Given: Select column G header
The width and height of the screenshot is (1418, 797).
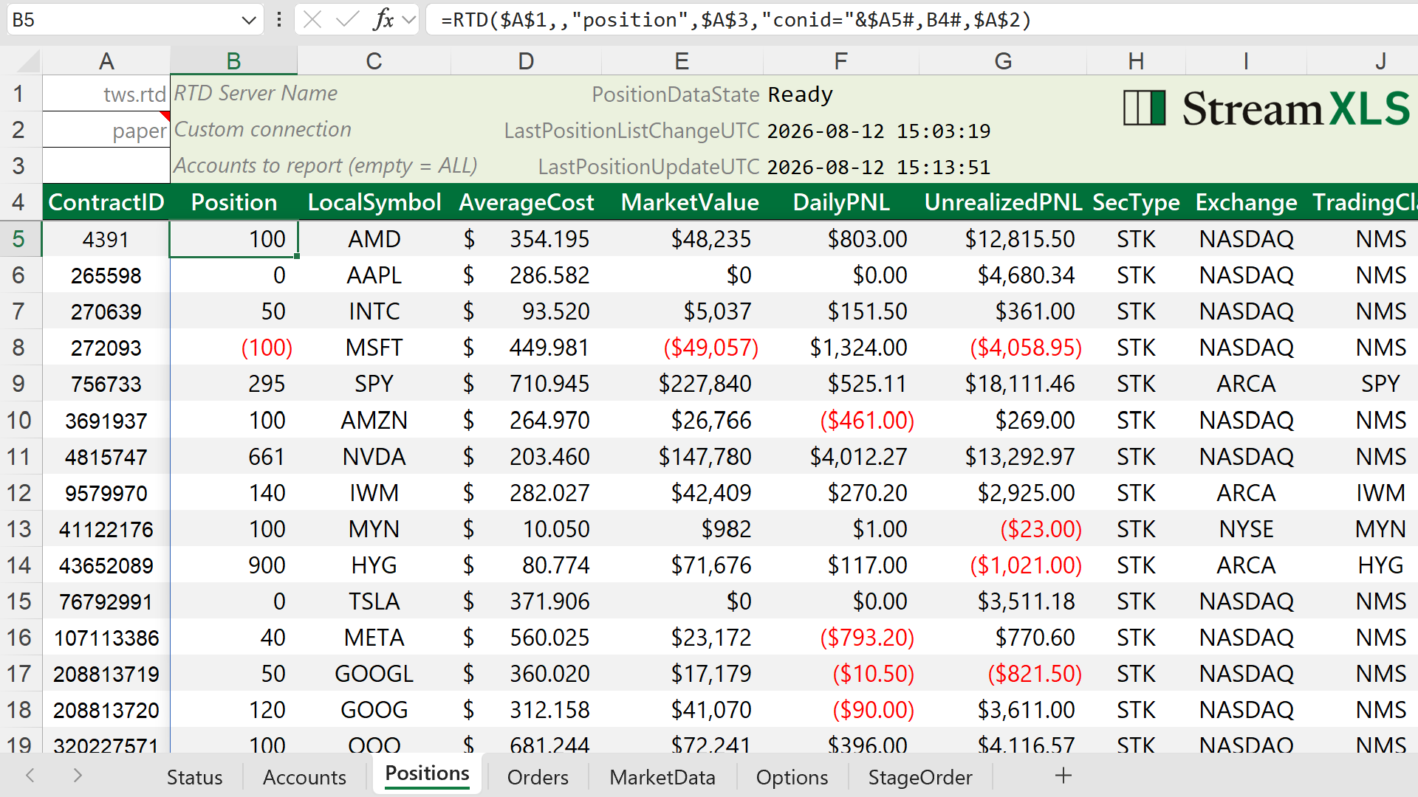Looking at the screenshot, I should click(x=1003, y=61).
